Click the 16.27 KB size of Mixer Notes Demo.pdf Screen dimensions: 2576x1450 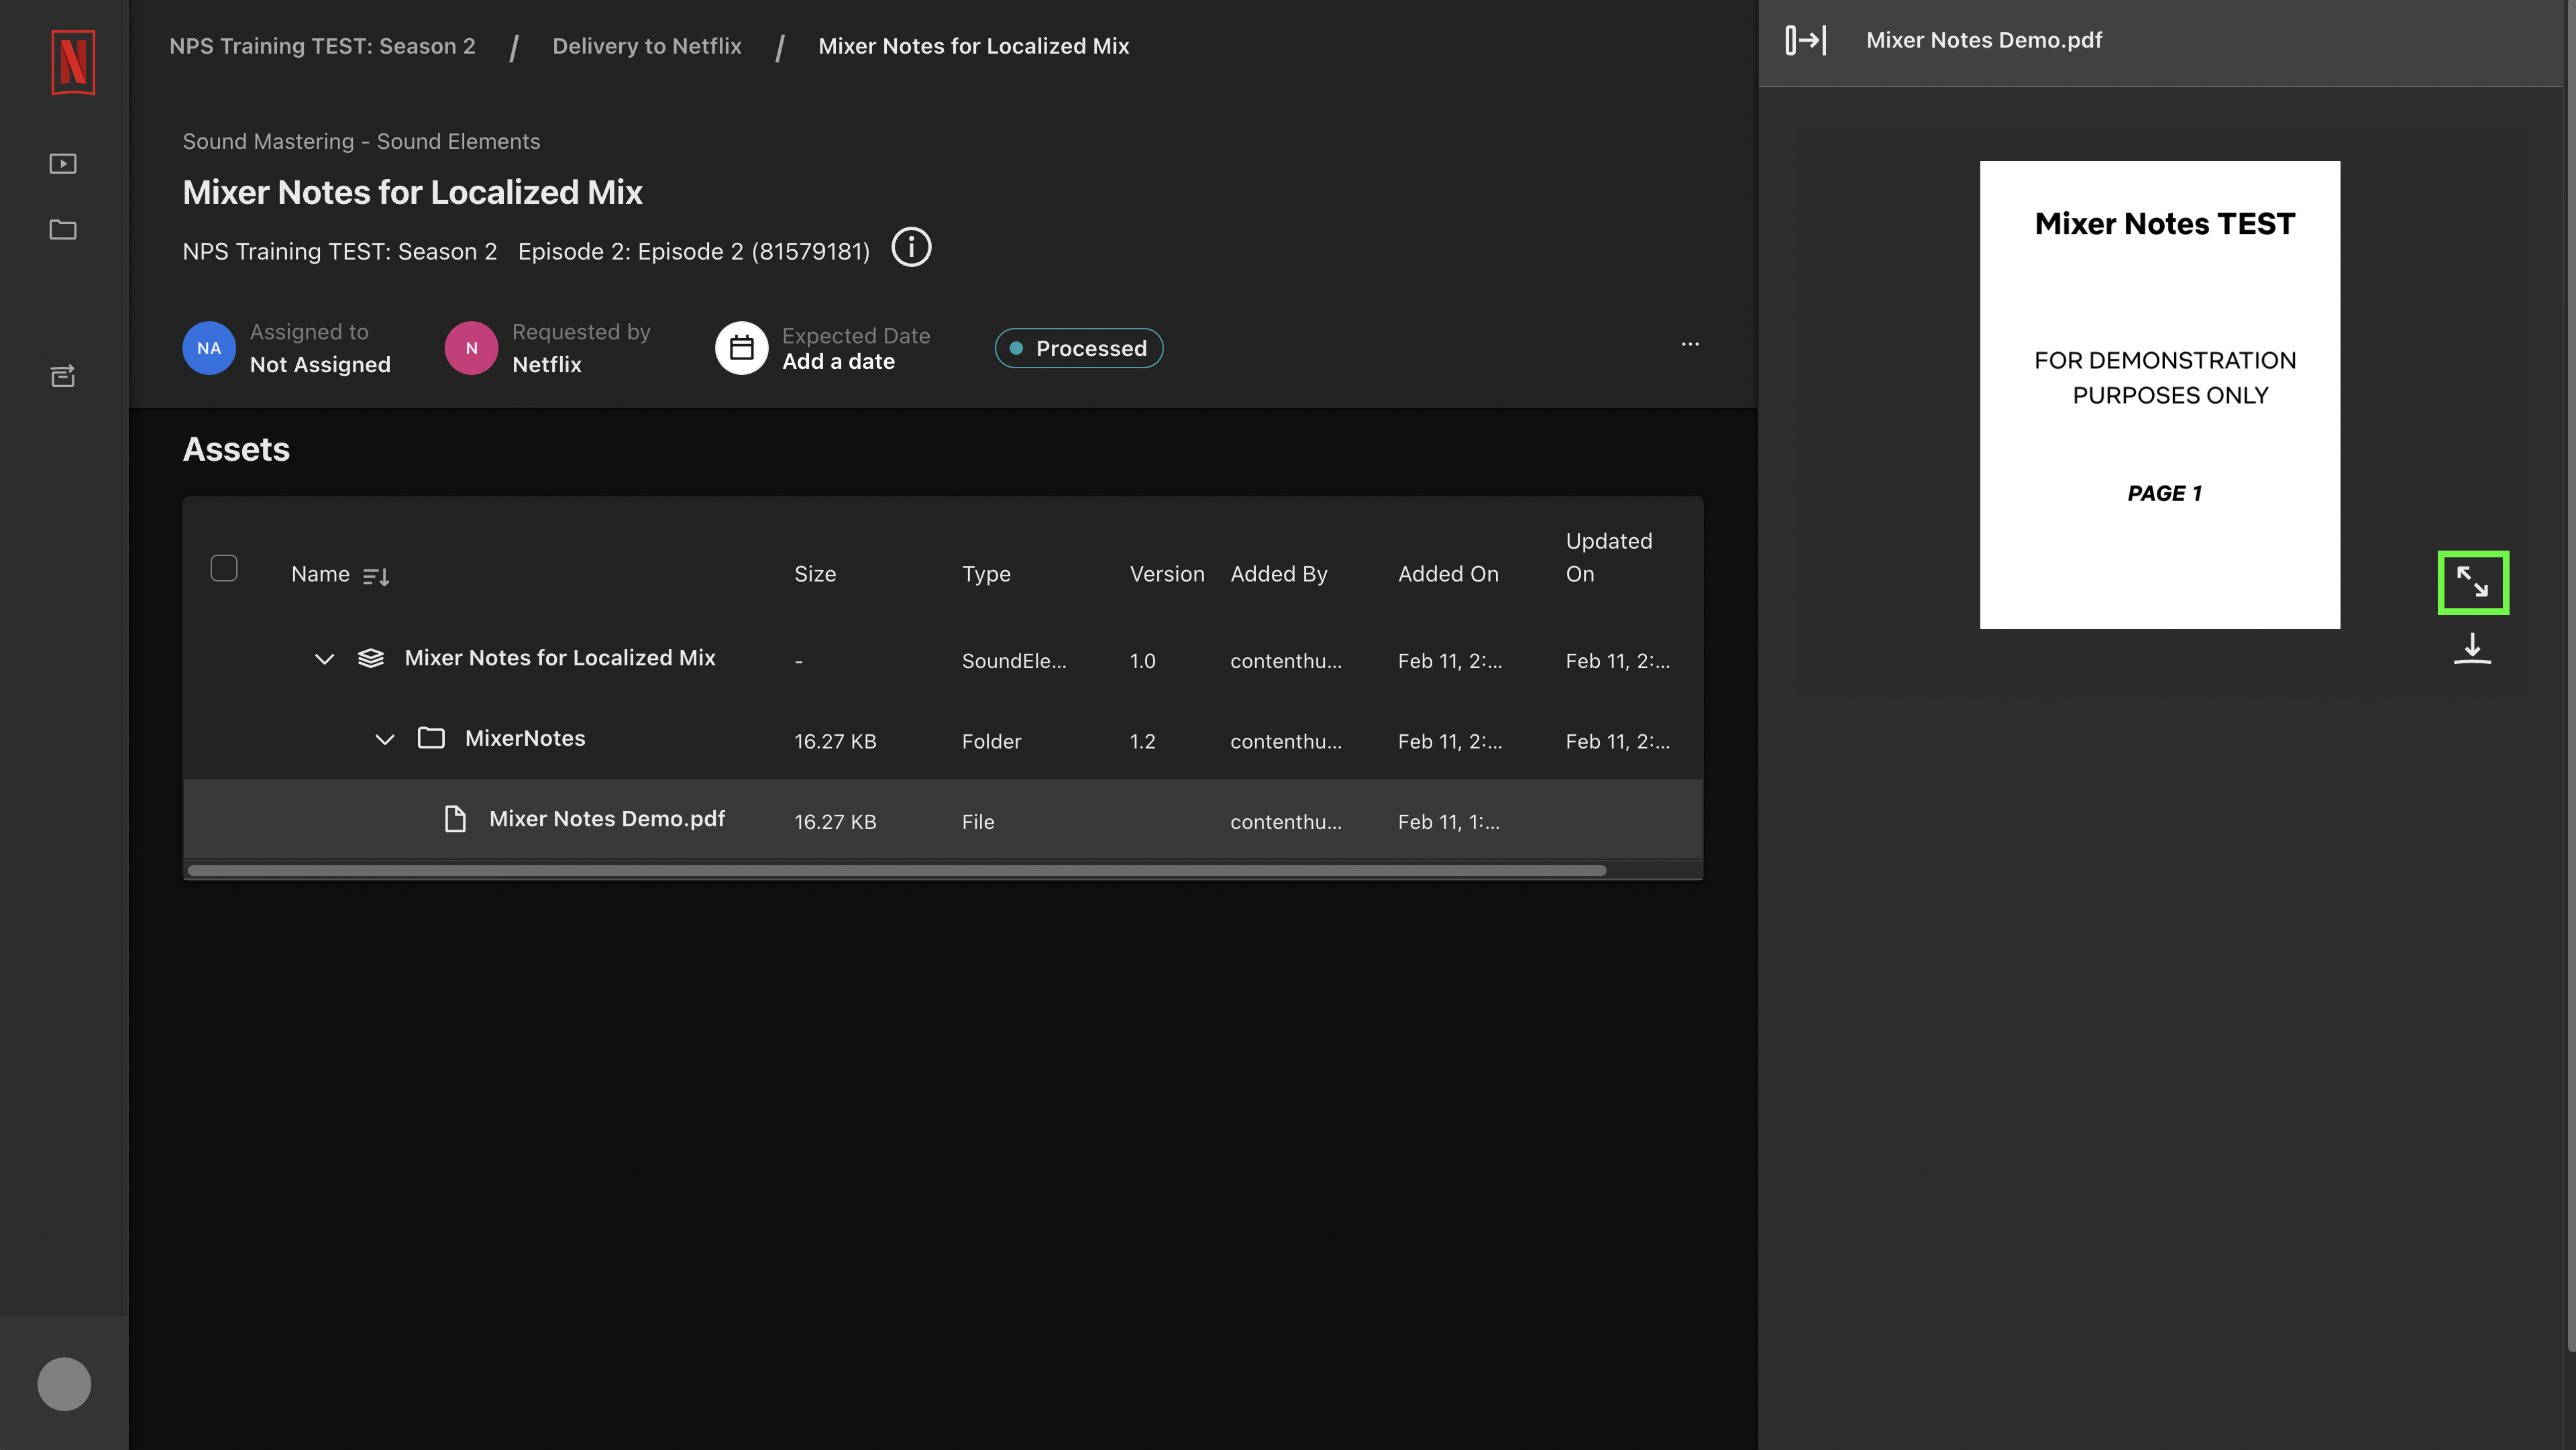pos(835,822)
